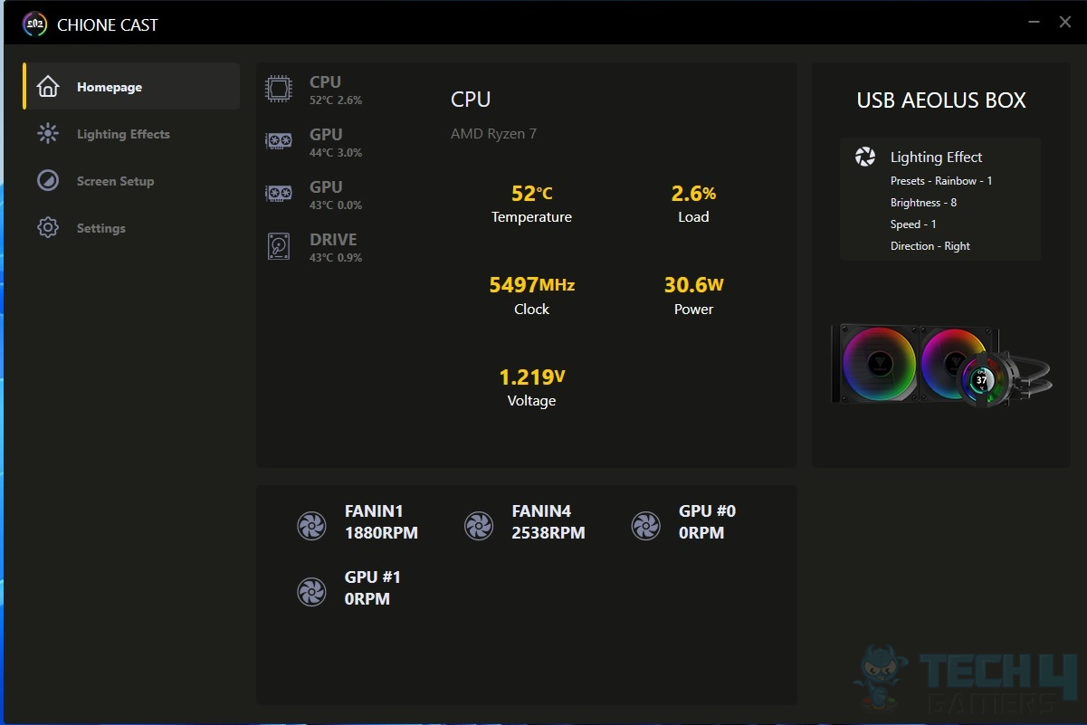Click the AMD Ryzen 7 label
This screenshot has height=725, width=1087.
point(493,134)
